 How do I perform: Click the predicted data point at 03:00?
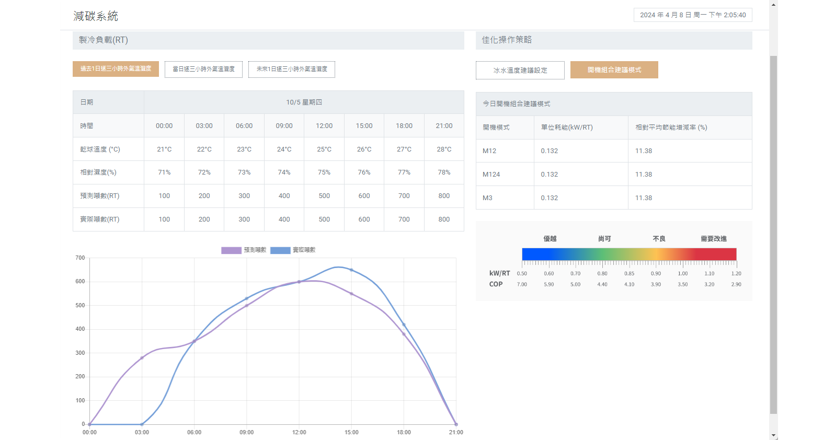click(142, 358)
